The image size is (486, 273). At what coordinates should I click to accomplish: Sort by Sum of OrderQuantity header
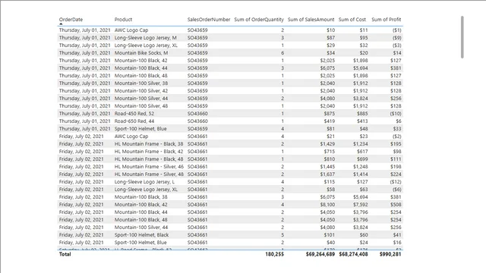point(259,20)
